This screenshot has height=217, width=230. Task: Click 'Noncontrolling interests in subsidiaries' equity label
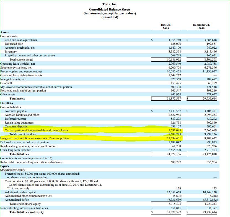coord(24,208)
